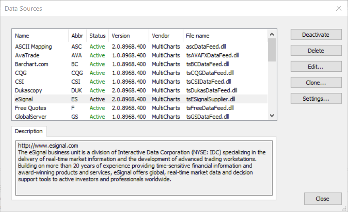Click tsFreeDataFeed.dll file name
The width and height of the screenshot is (348, 212).
point(210,108)
